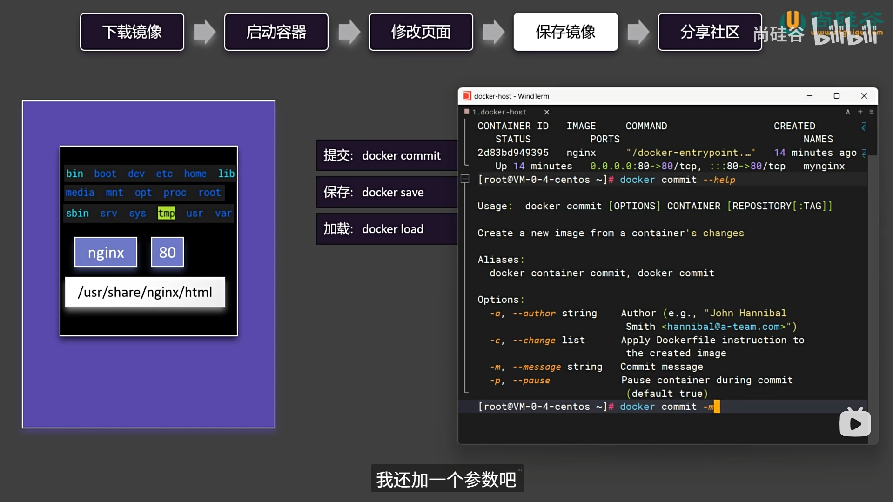Image resolution: width=893 pixels, height=502 pixels.
Task: Click the /usr/share/nginx/html path box
Action: [x=145, y=292]
